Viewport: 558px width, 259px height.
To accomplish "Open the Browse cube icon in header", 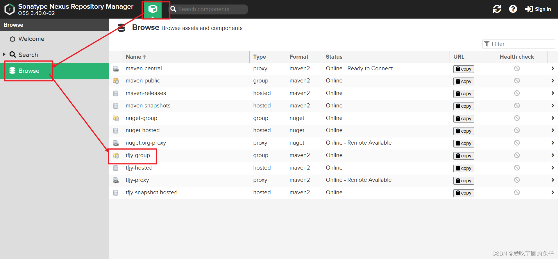I will coord(153,9).
